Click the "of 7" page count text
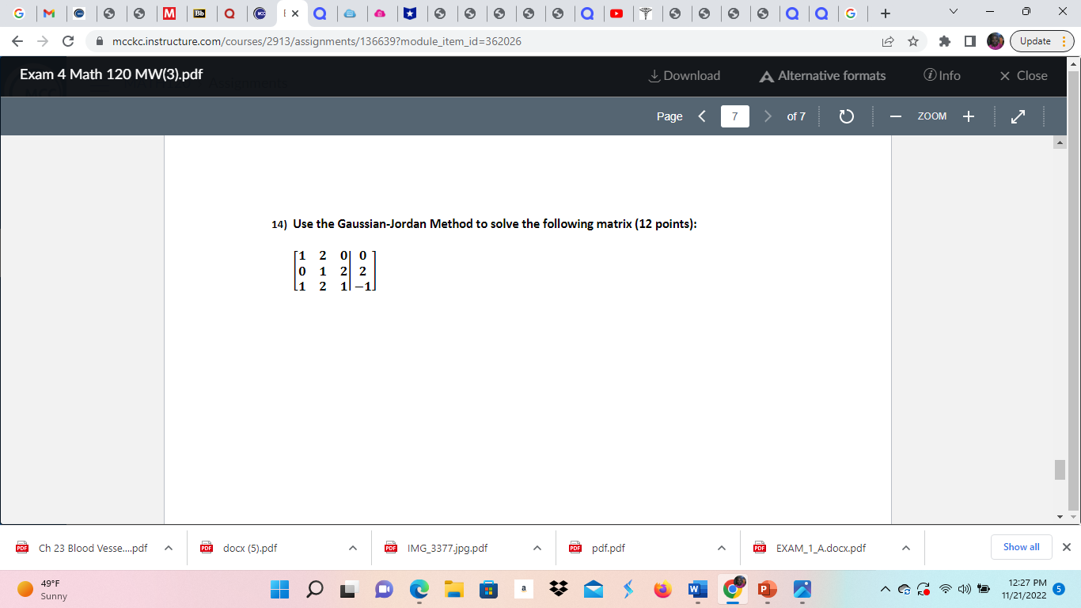 click(x=796, y=116)
